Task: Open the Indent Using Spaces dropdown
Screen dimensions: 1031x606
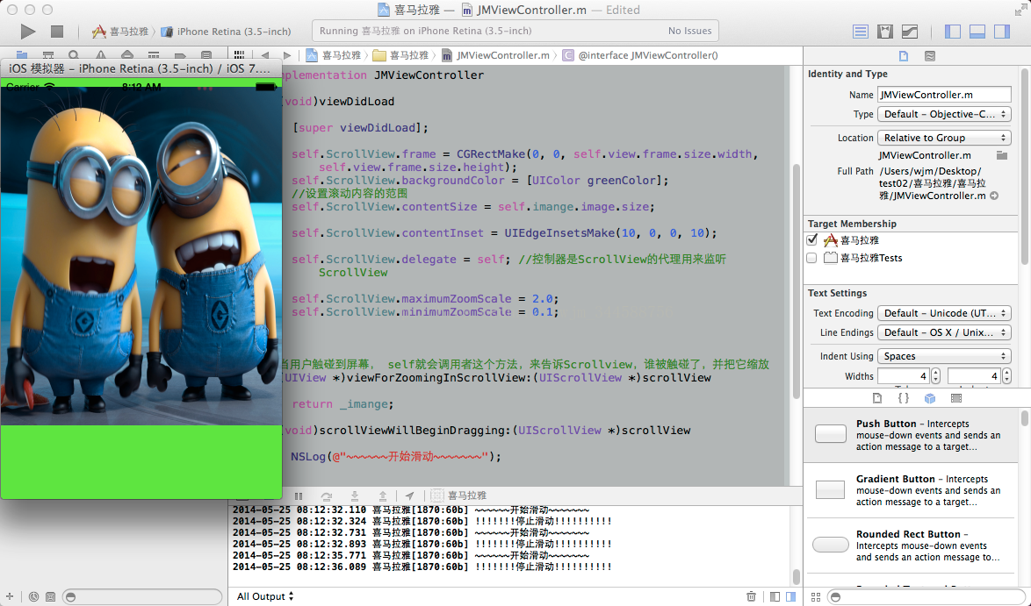Action: 944,356
